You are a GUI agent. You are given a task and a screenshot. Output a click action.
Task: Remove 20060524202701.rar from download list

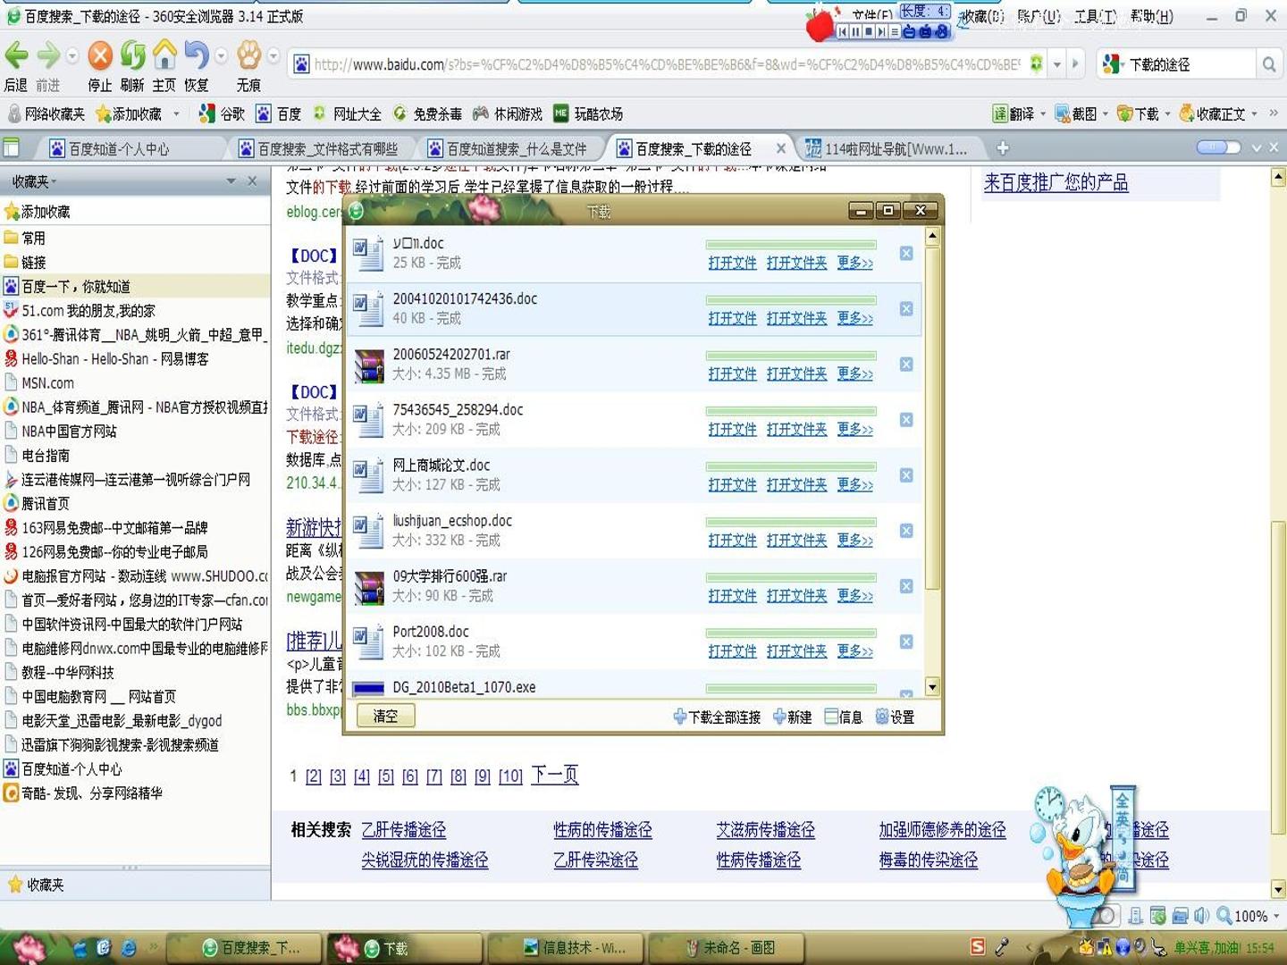coord(906,365)
